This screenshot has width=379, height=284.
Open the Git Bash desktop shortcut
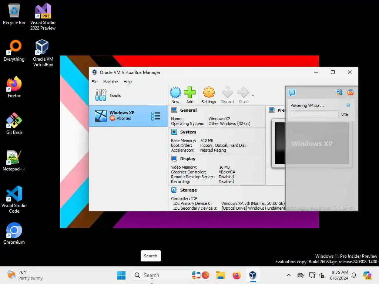click(14, 124)
